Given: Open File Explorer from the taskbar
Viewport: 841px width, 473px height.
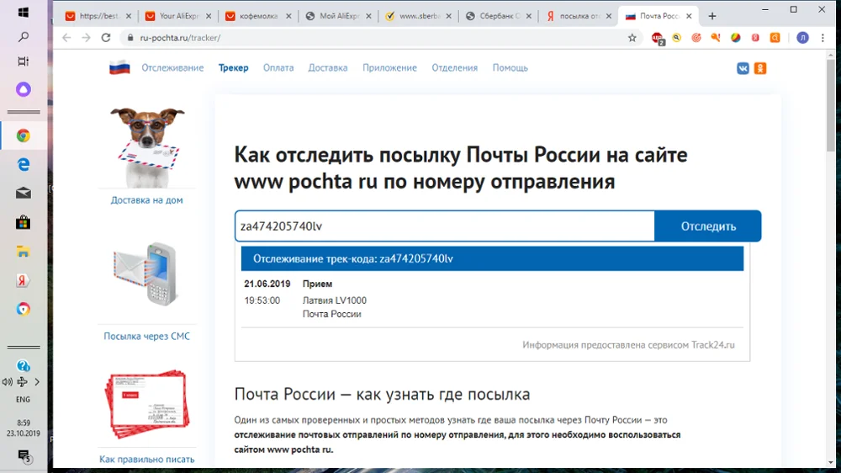Looking at the screenshot, I should 23,252.
